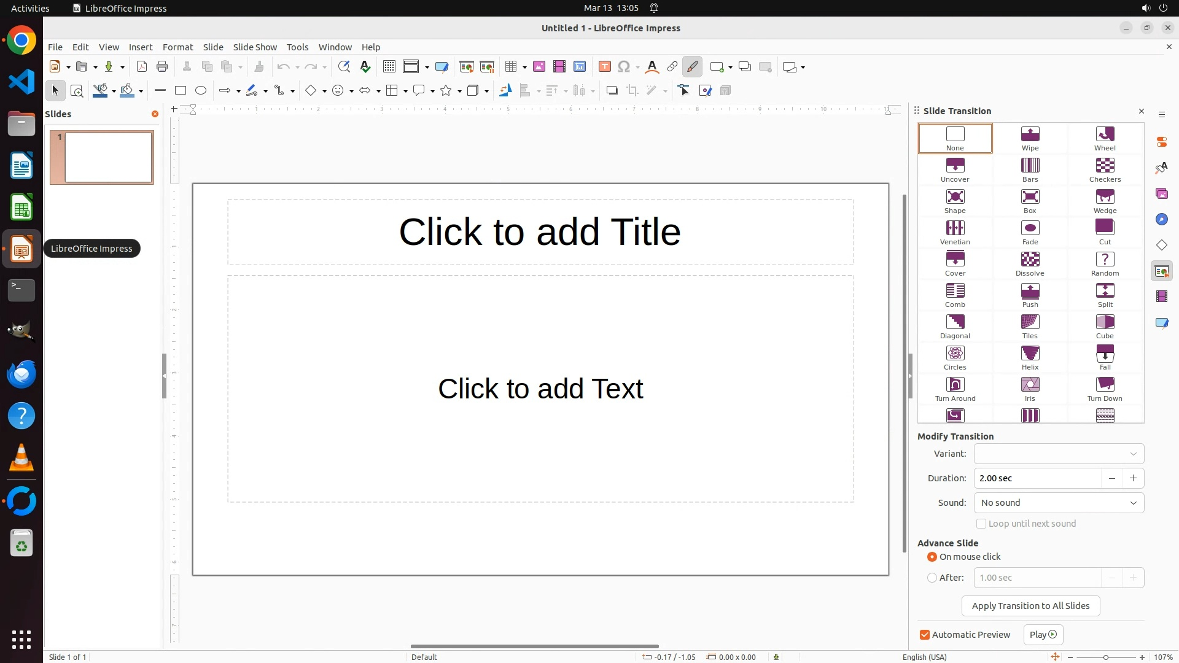Enable Loop until next sound checkbox
The height and width of the screenshot is (663, 1179).
(981, 524)
